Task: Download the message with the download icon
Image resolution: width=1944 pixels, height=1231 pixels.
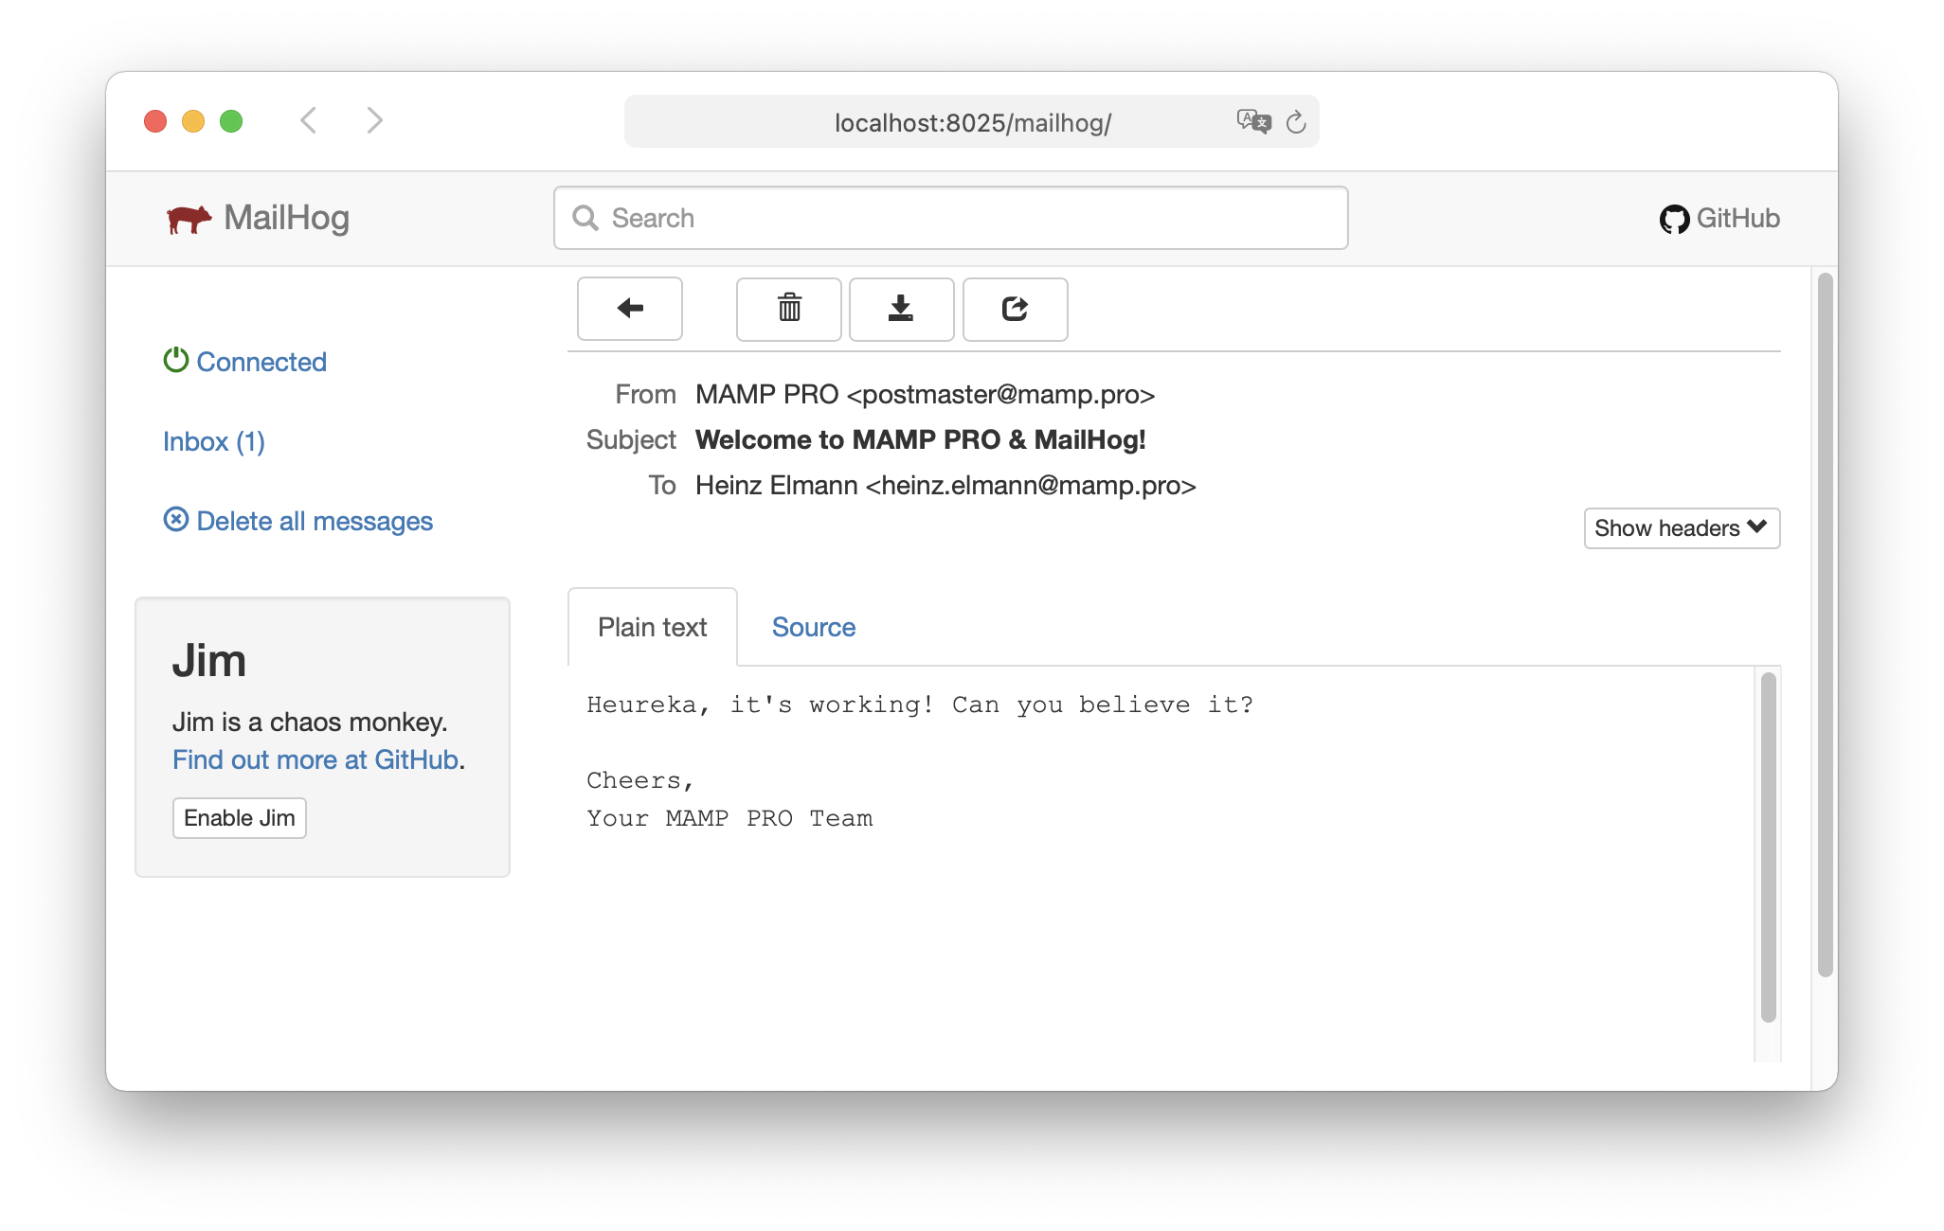Action: (901, 309)
